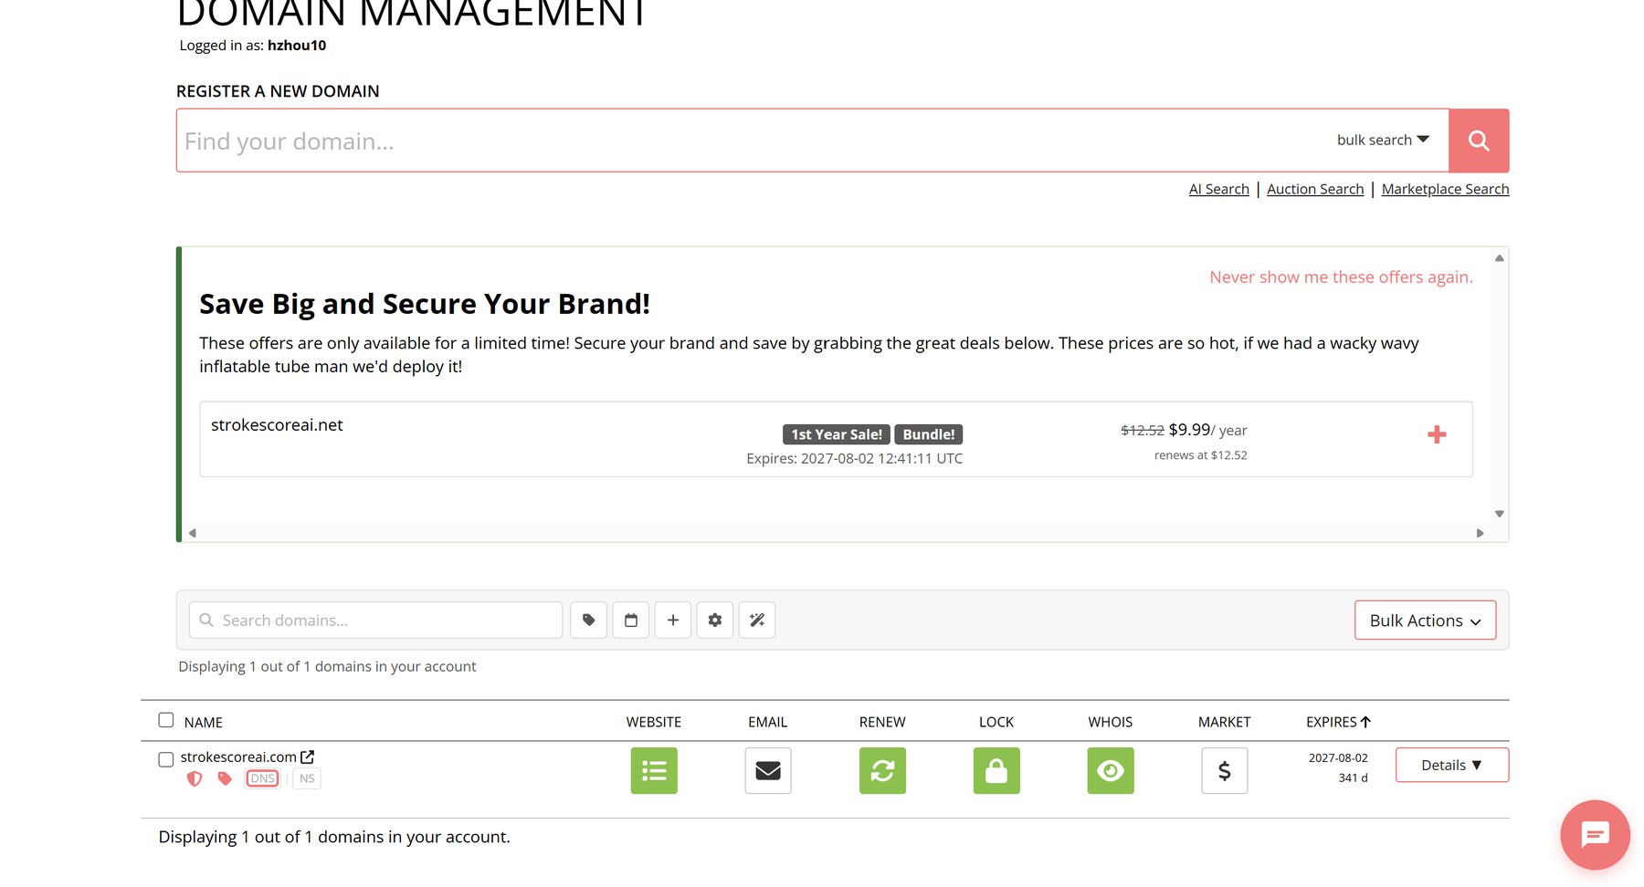Viewport: 1644px width, 887px height.
Task: Toggle the select-all NAME checkbox
Action: (x=165, y=720)
